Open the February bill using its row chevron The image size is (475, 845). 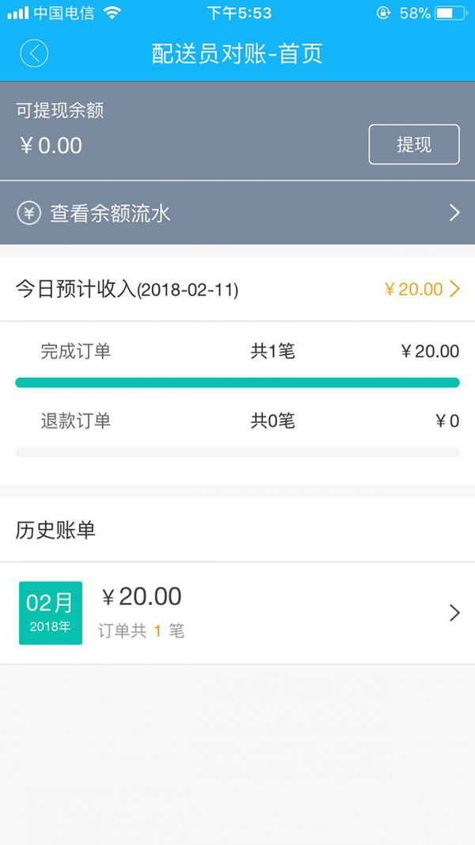[455, 612]
